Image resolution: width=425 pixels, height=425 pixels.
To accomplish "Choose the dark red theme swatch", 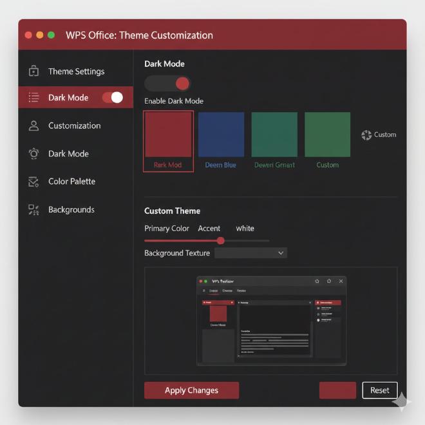I will (x=168, y=135).
